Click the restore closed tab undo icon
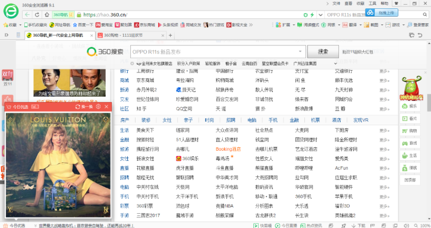 420,35
